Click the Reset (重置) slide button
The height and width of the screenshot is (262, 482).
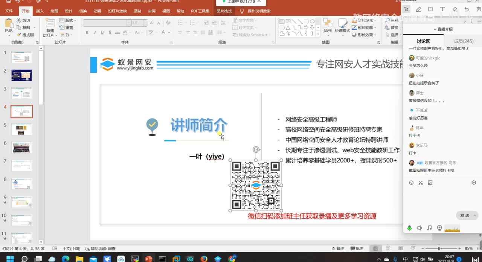(x=66, y=27)
